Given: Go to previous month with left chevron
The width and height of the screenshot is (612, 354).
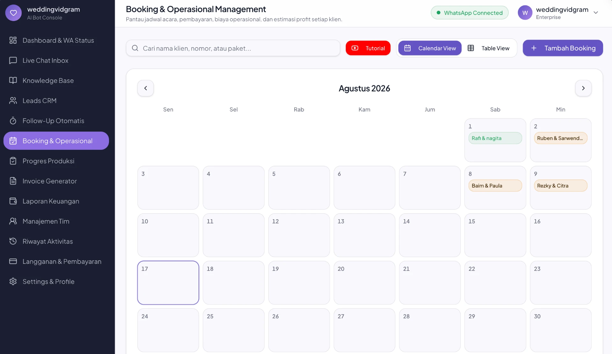Looking at the screenshot, I should coord(146,88).
